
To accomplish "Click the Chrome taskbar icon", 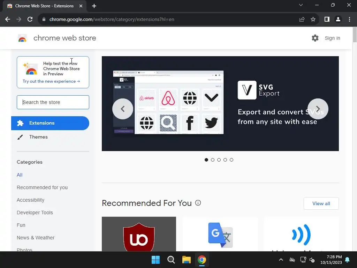I will point(202,260).
